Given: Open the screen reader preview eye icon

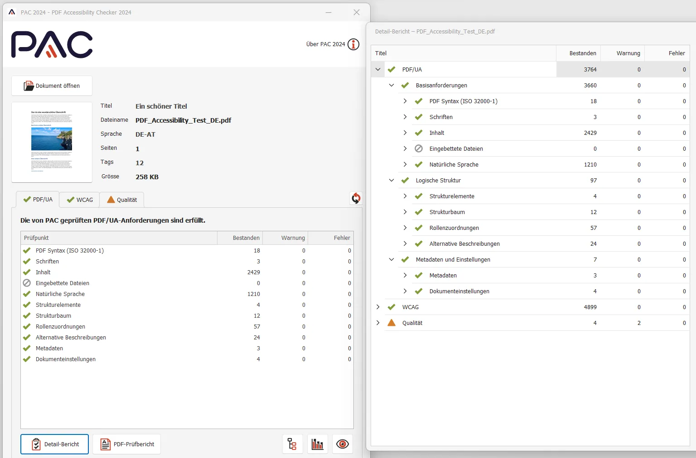Looking at the screenshot, I should [x=343, y=444].
